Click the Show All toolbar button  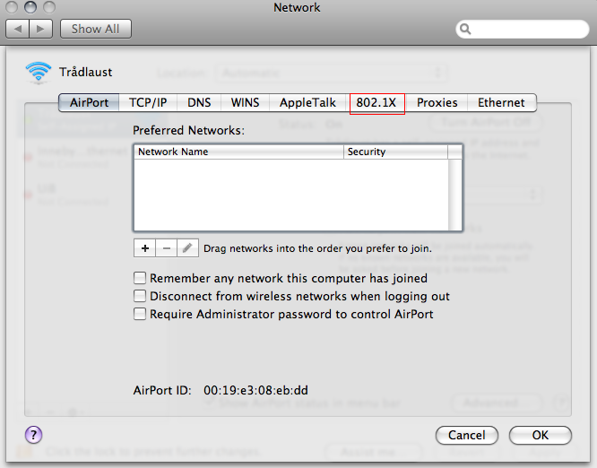tap(95, 29)
